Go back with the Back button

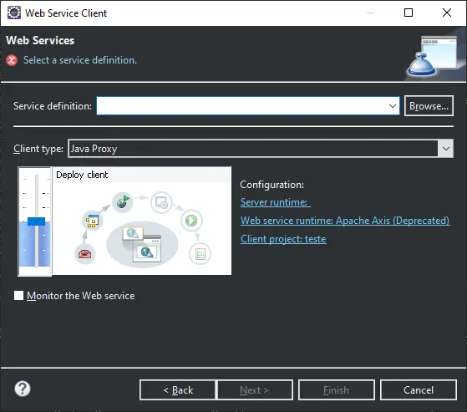[x=178, y=390]
